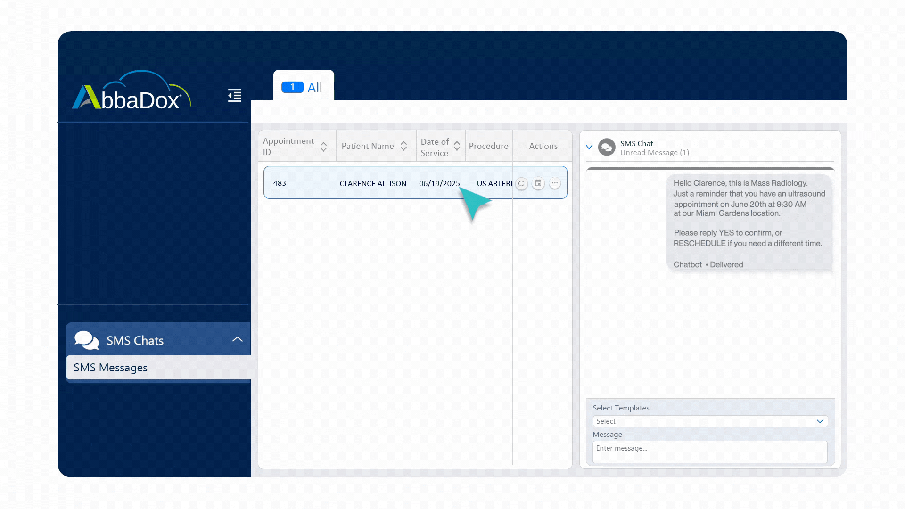905x509 pixels.
Task: Click the Chatbot reminder message bubble
Action: 749,223
